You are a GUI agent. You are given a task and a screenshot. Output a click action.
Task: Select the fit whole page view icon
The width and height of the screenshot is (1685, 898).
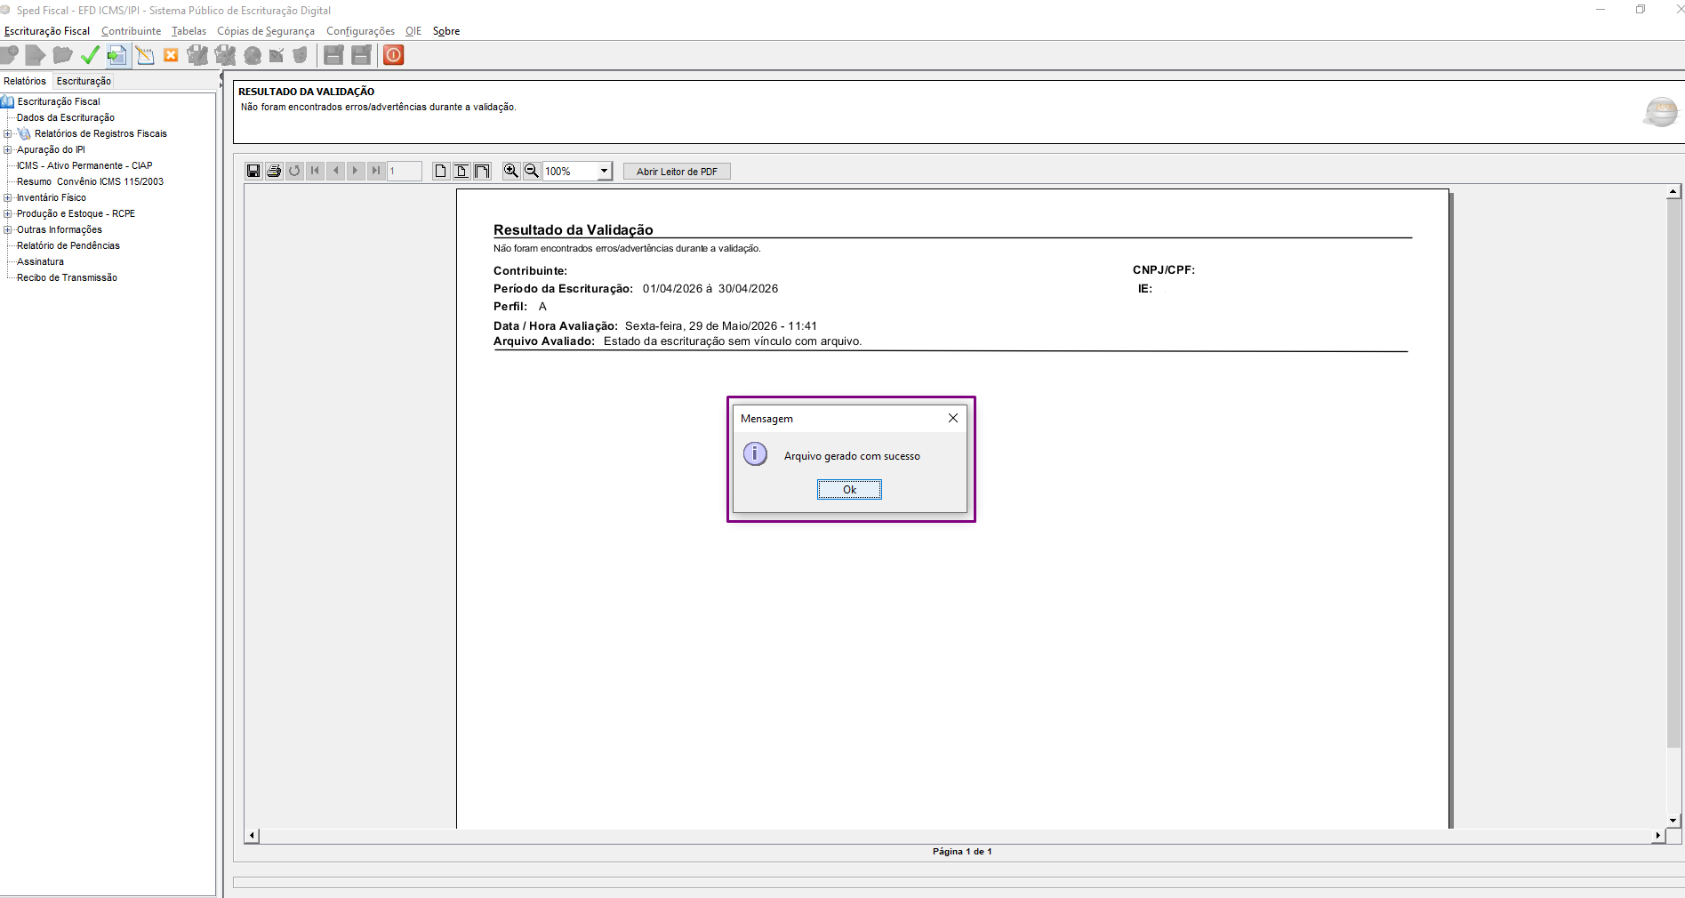pos(441,171)
